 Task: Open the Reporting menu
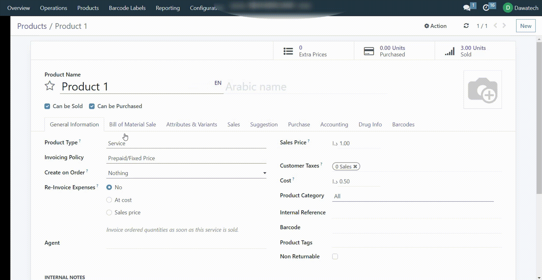point(168,8)
